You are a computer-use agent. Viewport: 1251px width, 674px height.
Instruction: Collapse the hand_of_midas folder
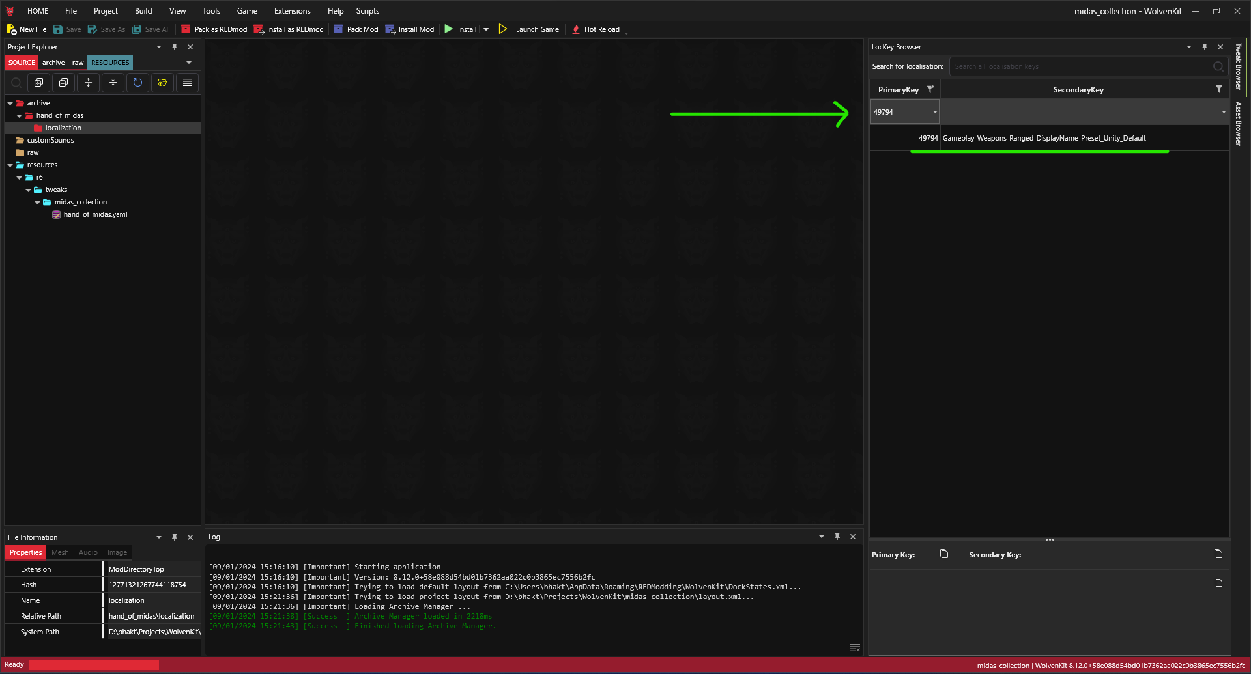point(19,116)
